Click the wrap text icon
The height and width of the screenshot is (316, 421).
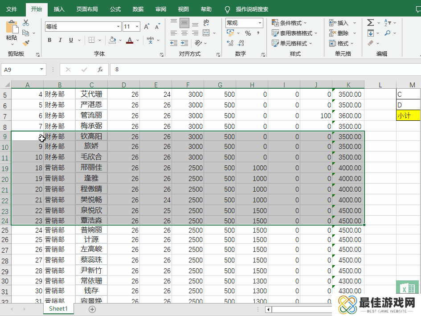(206, 23)
